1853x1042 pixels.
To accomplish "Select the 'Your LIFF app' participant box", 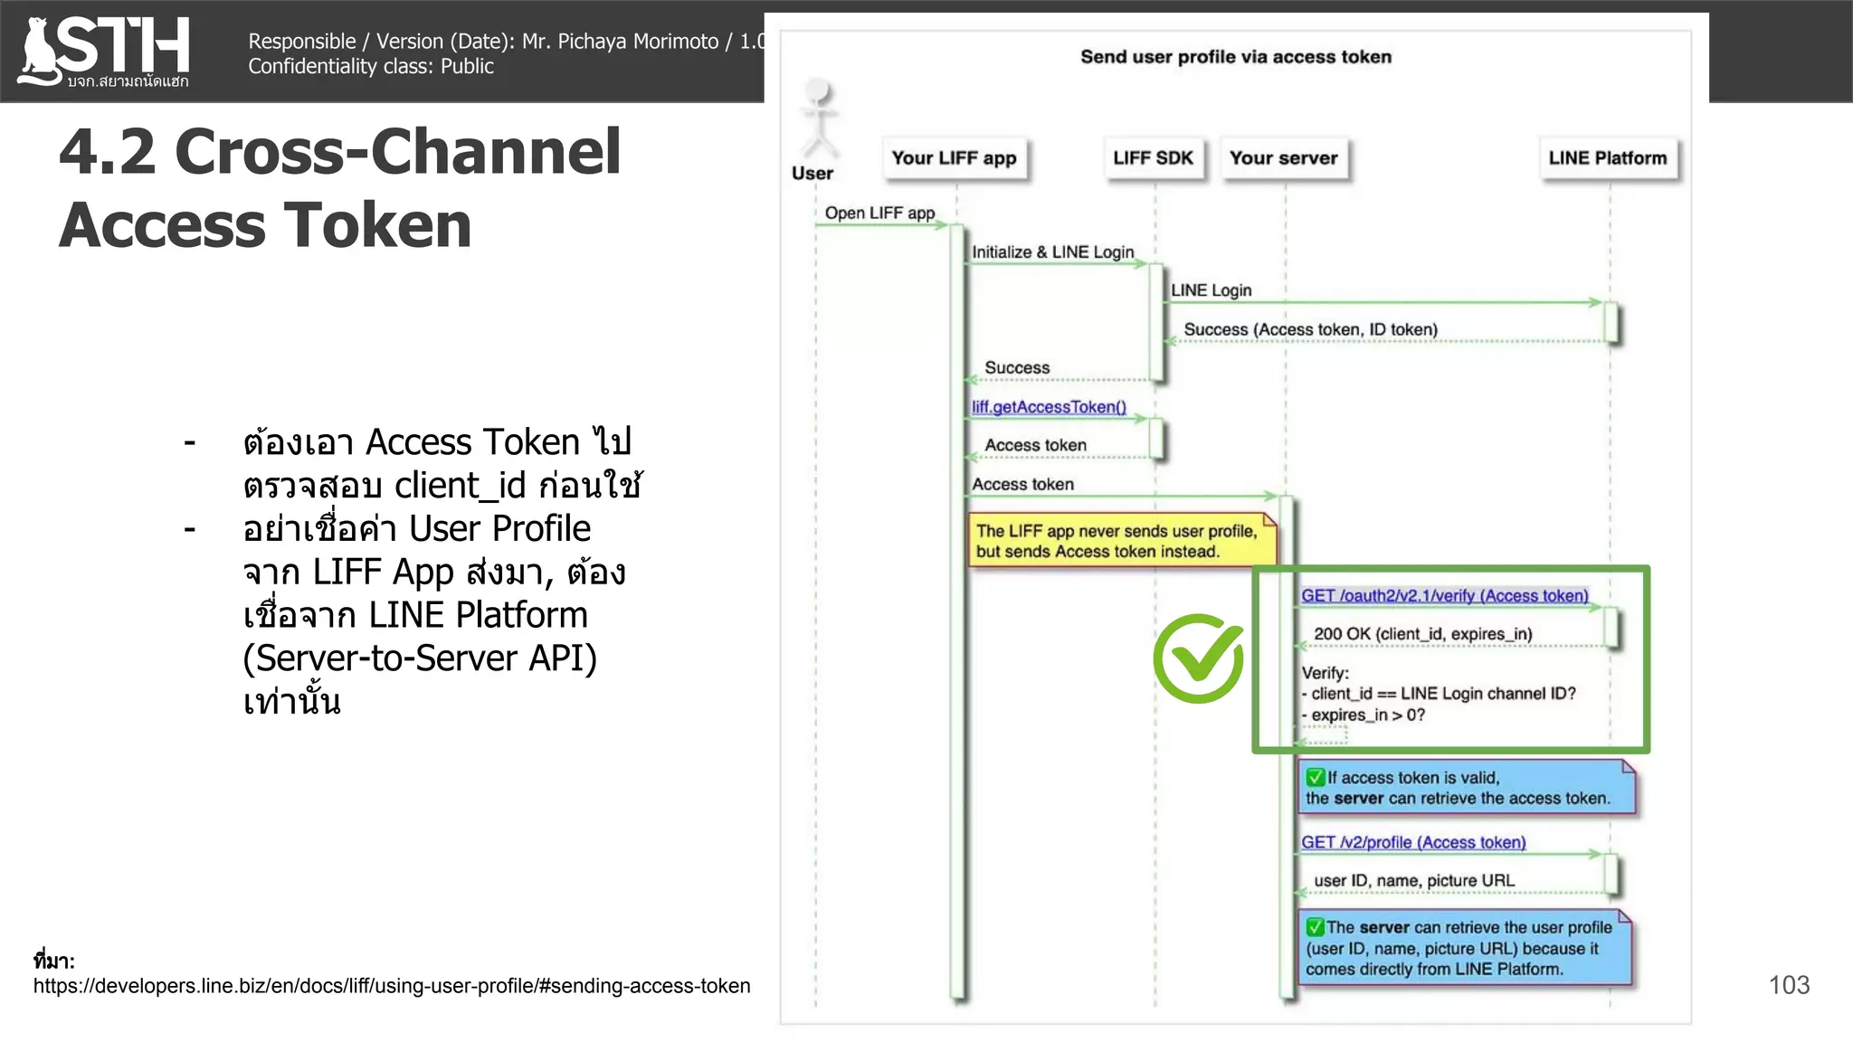I will pyautogui.click(x=954, y=158).
